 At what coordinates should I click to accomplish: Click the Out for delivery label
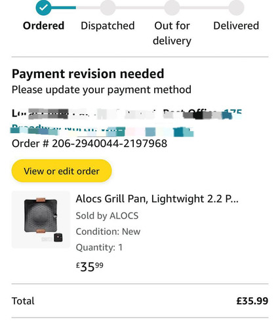(x=172, y=33)
